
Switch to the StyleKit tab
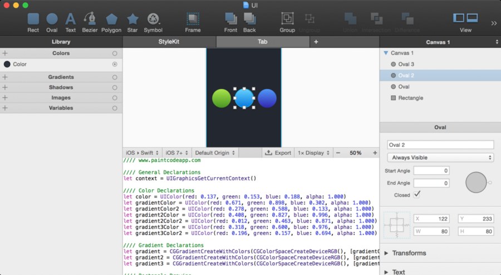[x=169, y=42]
